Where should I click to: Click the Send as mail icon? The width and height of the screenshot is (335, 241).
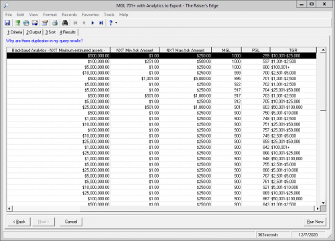[35, 23]
